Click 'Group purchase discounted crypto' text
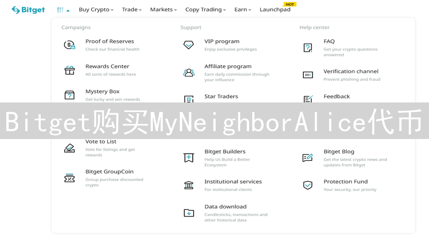Image resolution: width=429 pixels, height=241 pixels. (114, 182)
